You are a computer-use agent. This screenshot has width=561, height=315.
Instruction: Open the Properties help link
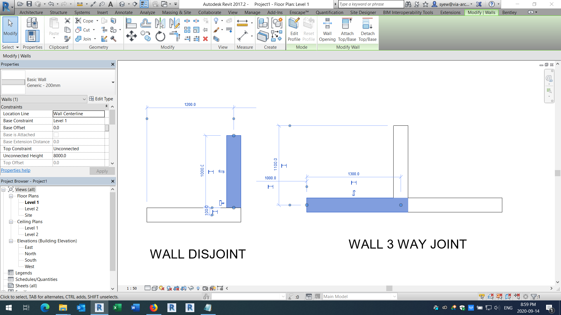(16, 170)
